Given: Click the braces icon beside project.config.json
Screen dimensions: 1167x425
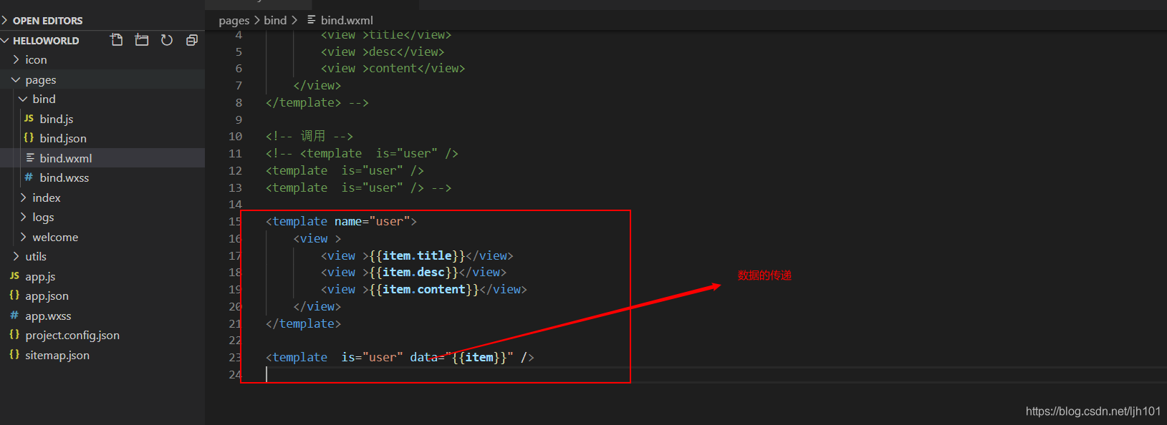Looking at the screenshot, I should click(14, 335).
